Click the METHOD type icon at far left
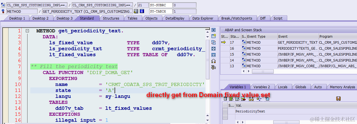 (3, 11)
